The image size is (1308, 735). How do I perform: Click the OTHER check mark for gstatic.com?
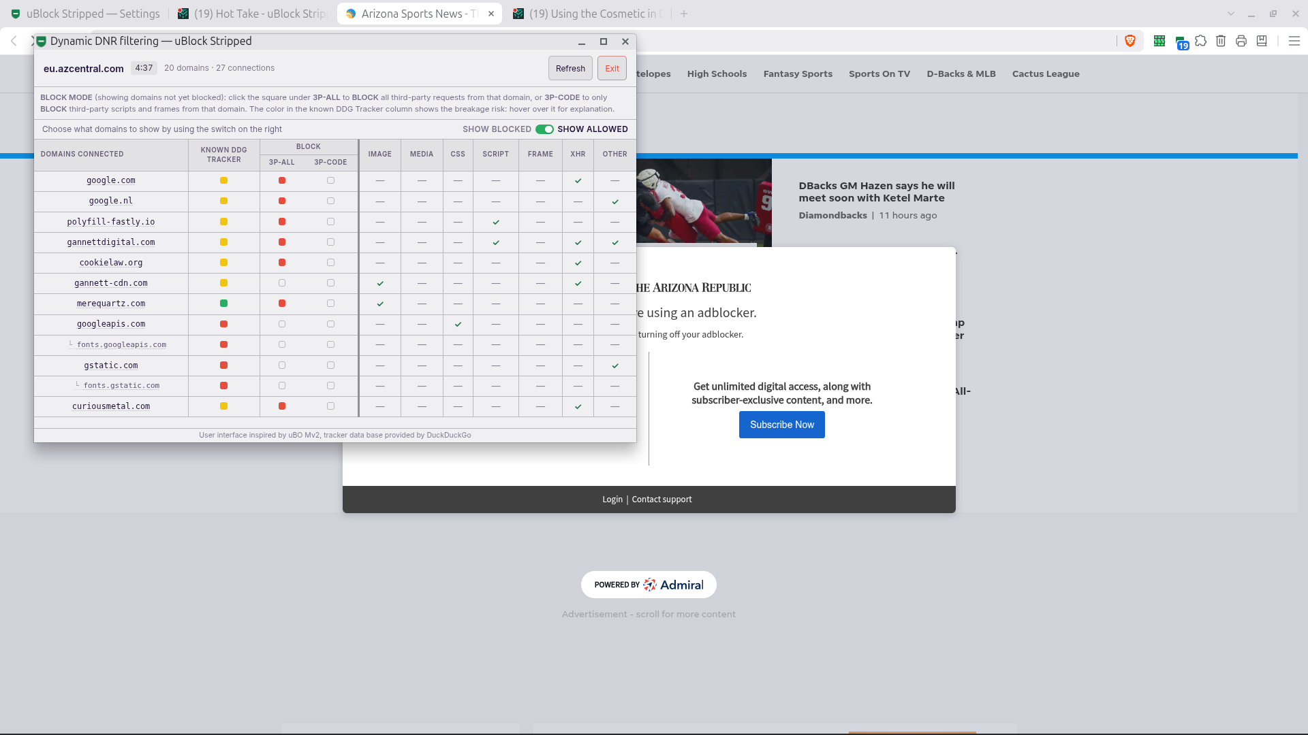point(615,366)
